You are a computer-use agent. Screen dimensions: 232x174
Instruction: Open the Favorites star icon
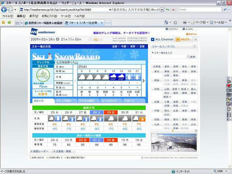3,22
